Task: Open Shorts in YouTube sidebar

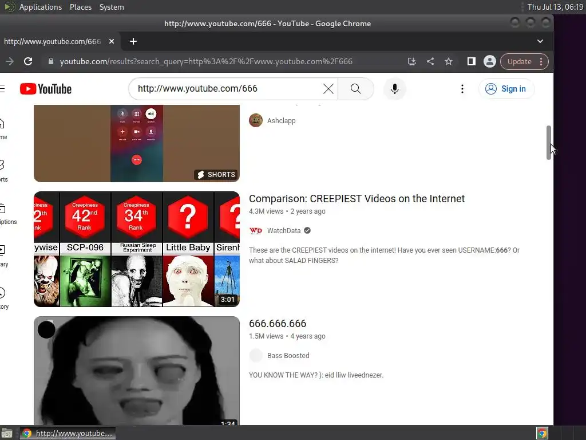Action: coord(3,171)
